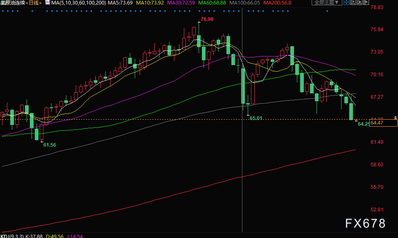Click the MA(5,10,30,60,100,200) parameter label
Screen dimensions: 398x238
[x=79, y=3]
